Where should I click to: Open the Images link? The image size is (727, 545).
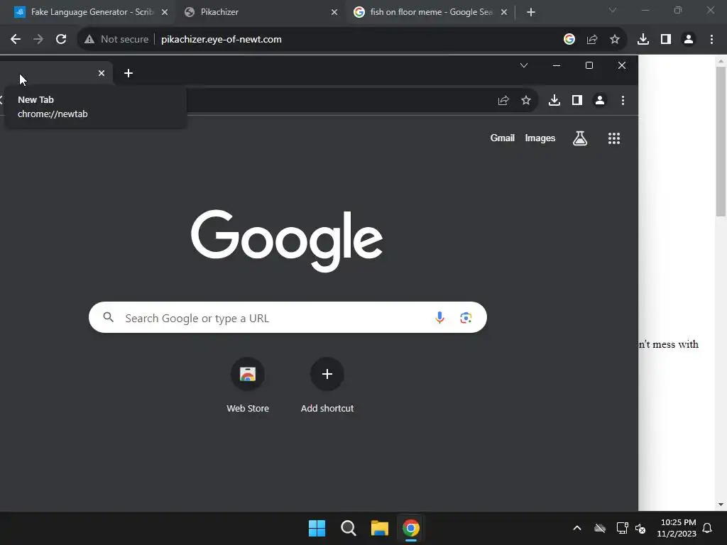(x=540, y=138)
